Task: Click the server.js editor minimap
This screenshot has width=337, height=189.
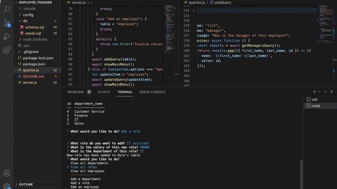Action: click(170, 29)
